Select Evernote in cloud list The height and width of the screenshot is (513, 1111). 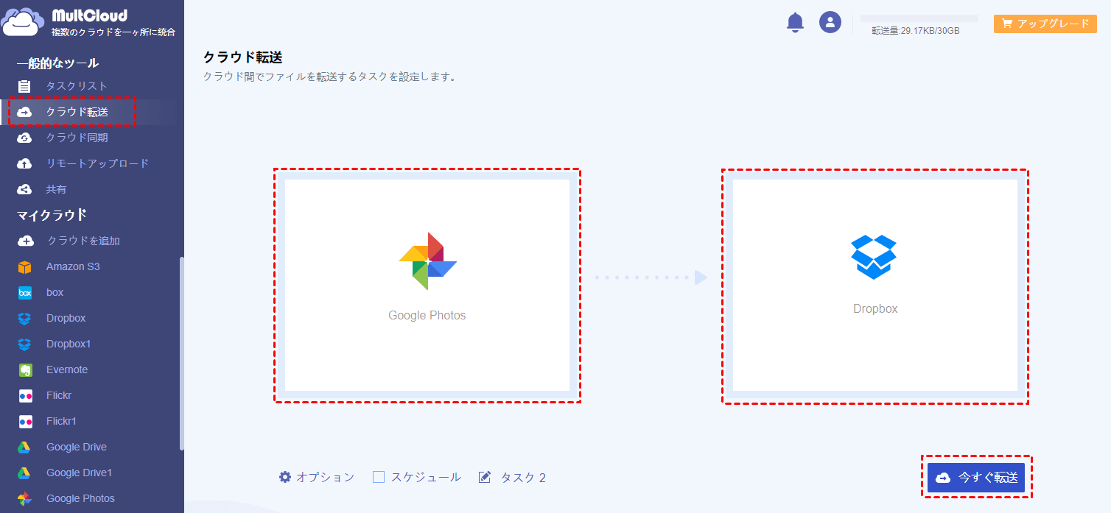[67, 369]
